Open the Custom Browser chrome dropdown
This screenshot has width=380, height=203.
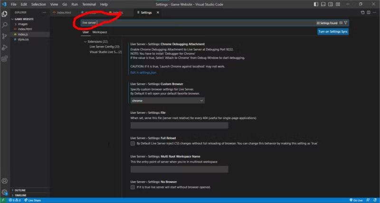point(168,101)
